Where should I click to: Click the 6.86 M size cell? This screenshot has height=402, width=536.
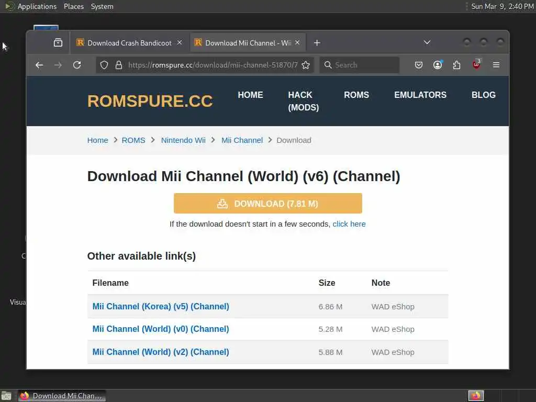330,307
